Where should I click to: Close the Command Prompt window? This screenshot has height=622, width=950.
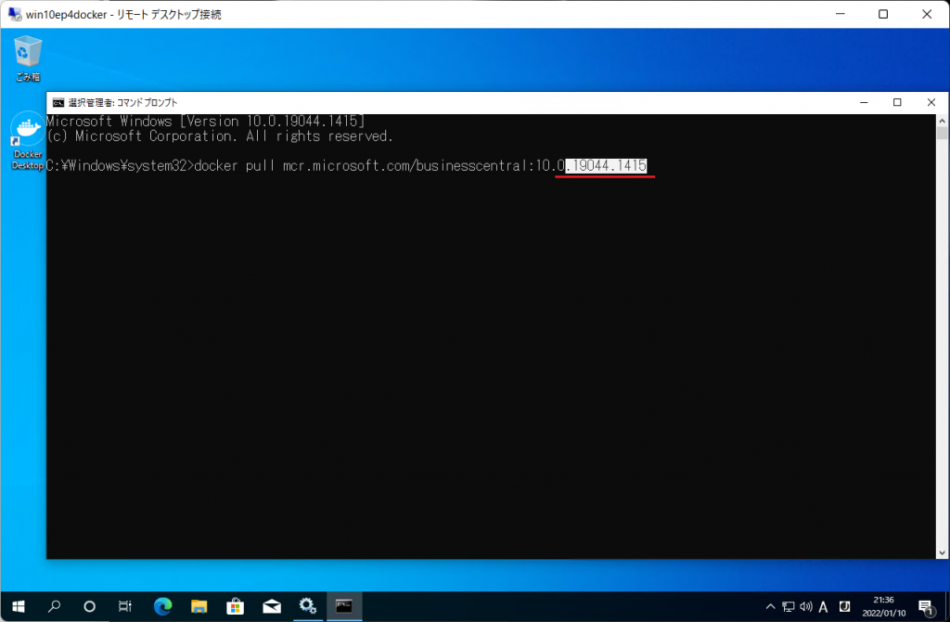(x=931, y=102)
